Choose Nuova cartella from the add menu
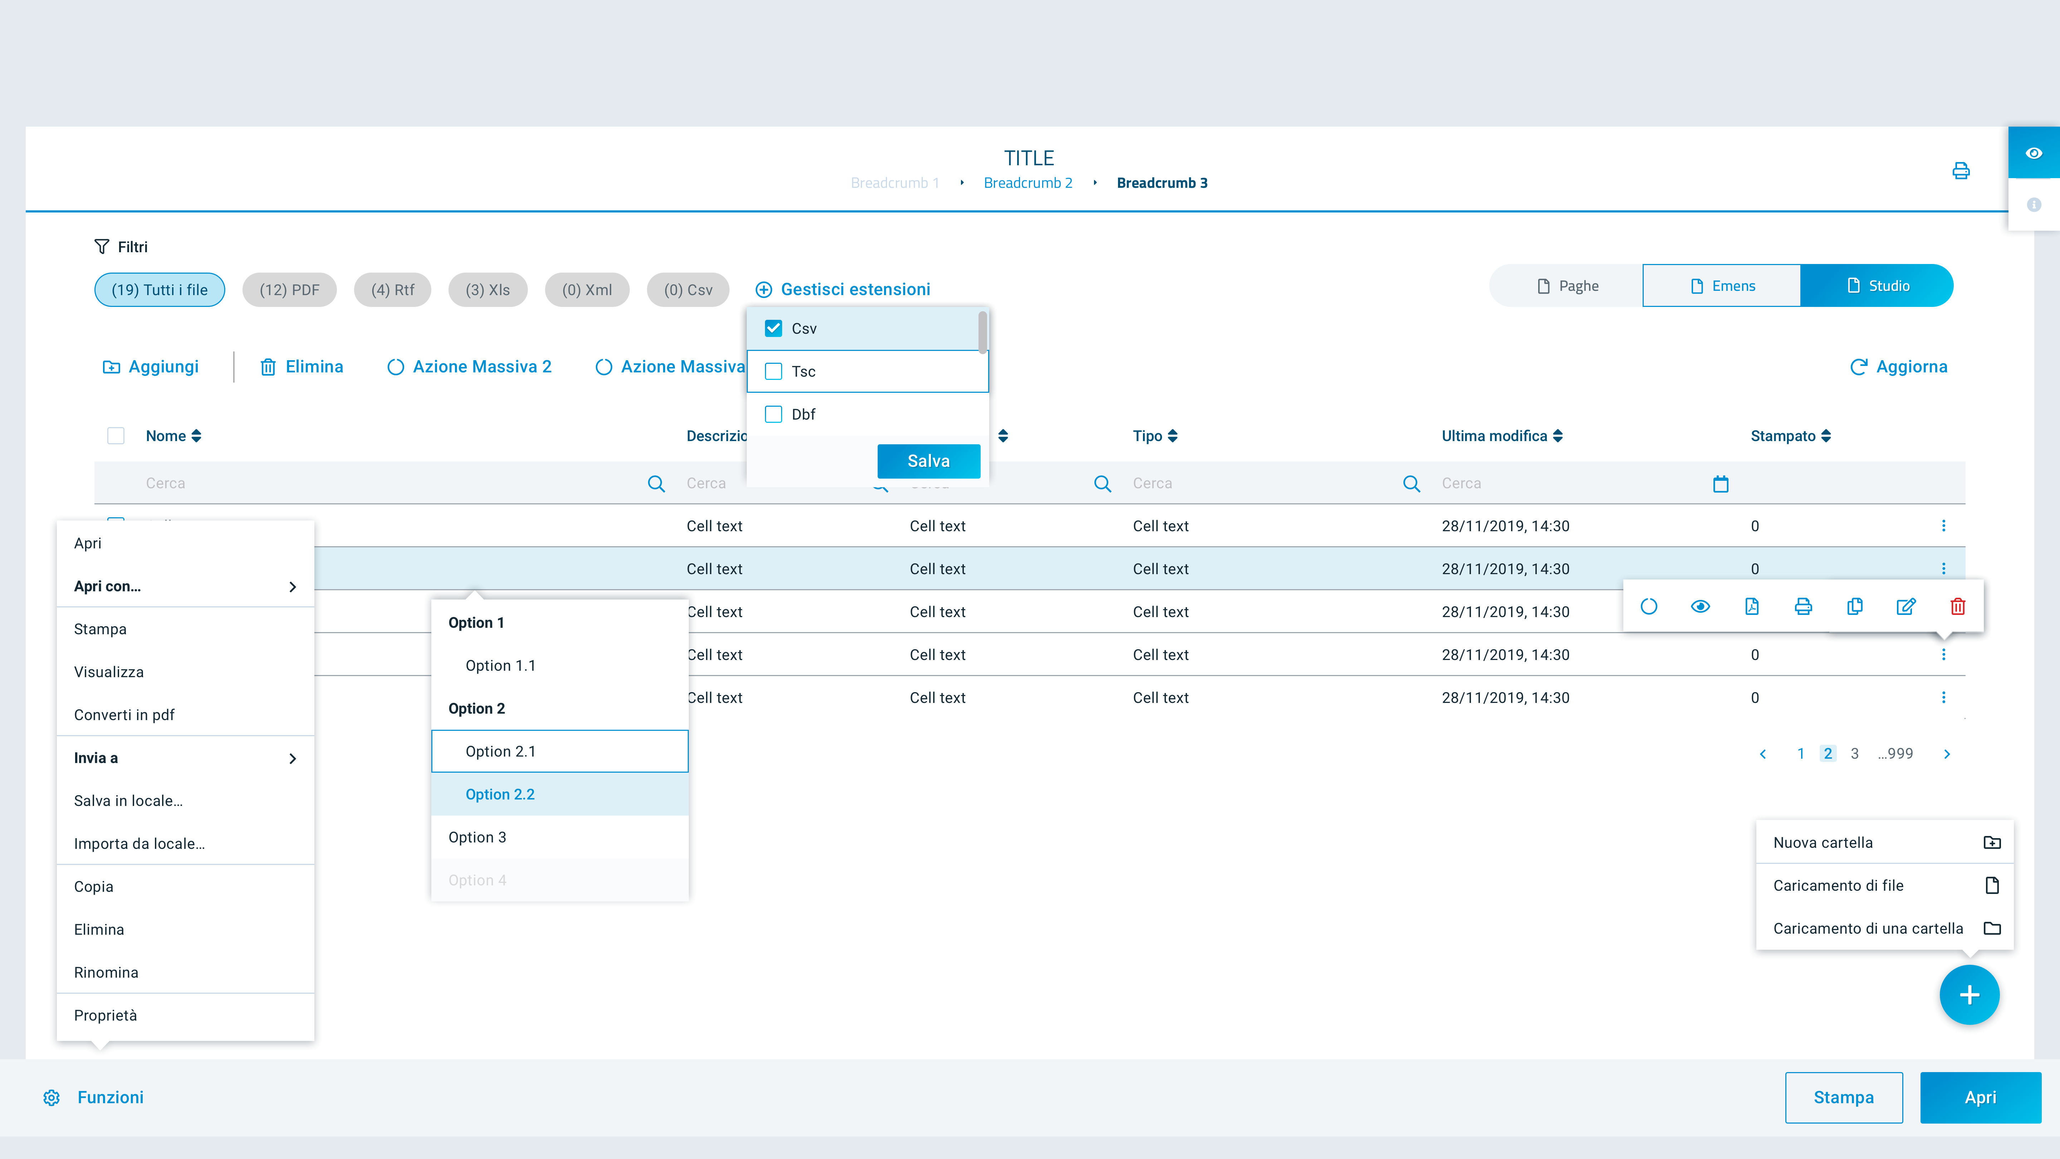This screenshot has width=2060, height=1159. [x=1885, y=842]
